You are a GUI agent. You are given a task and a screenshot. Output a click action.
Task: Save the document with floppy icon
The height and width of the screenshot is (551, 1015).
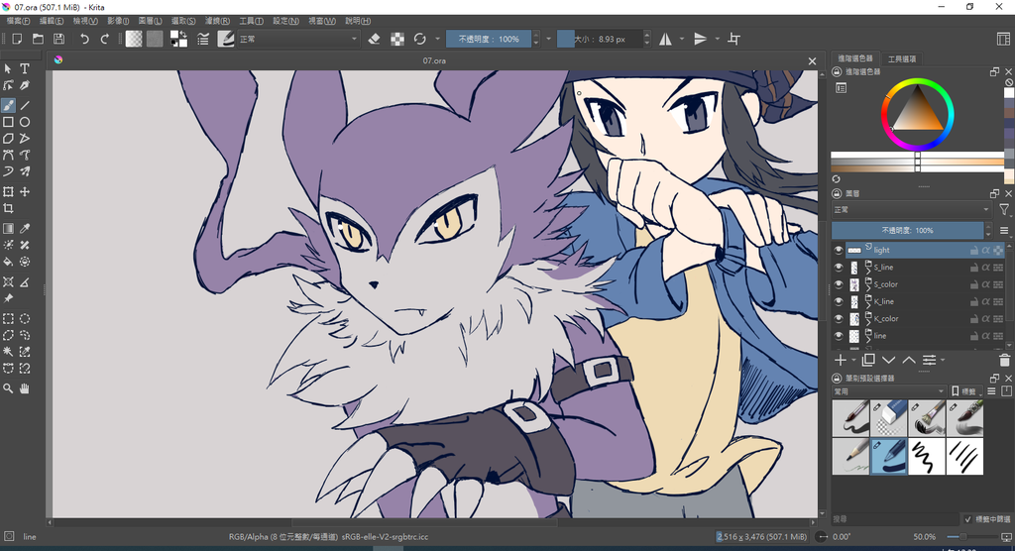point(58,39)
